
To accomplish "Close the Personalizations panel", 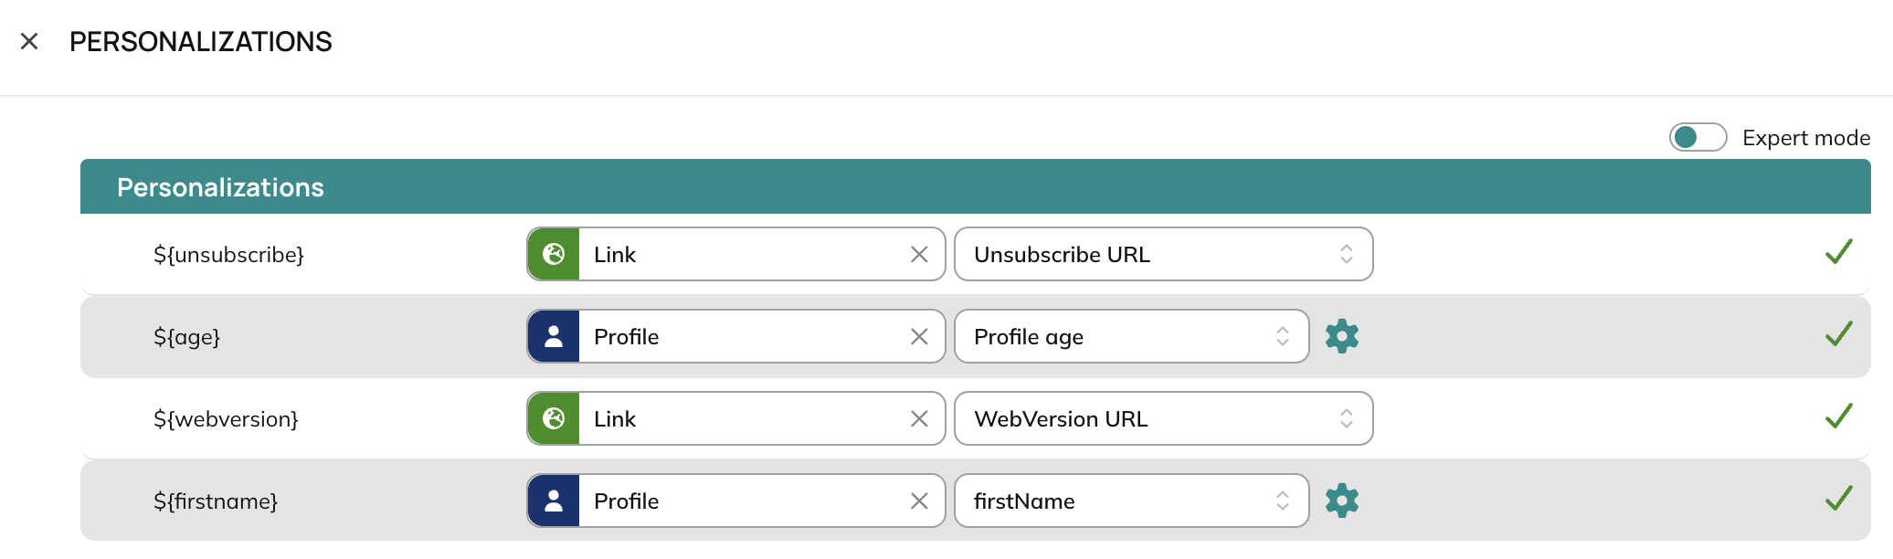I will 29,41.
